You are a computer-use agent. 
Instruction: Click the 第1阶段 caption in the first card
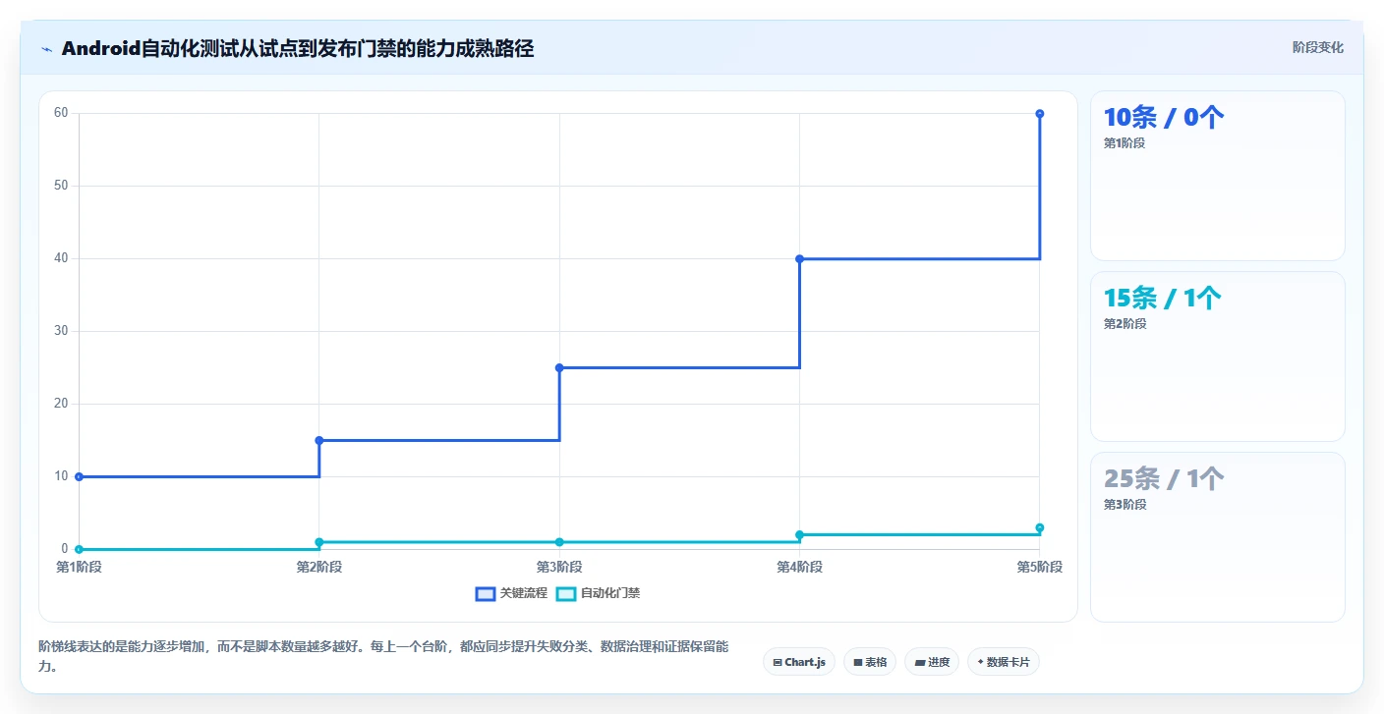(x=1124, y=143)
